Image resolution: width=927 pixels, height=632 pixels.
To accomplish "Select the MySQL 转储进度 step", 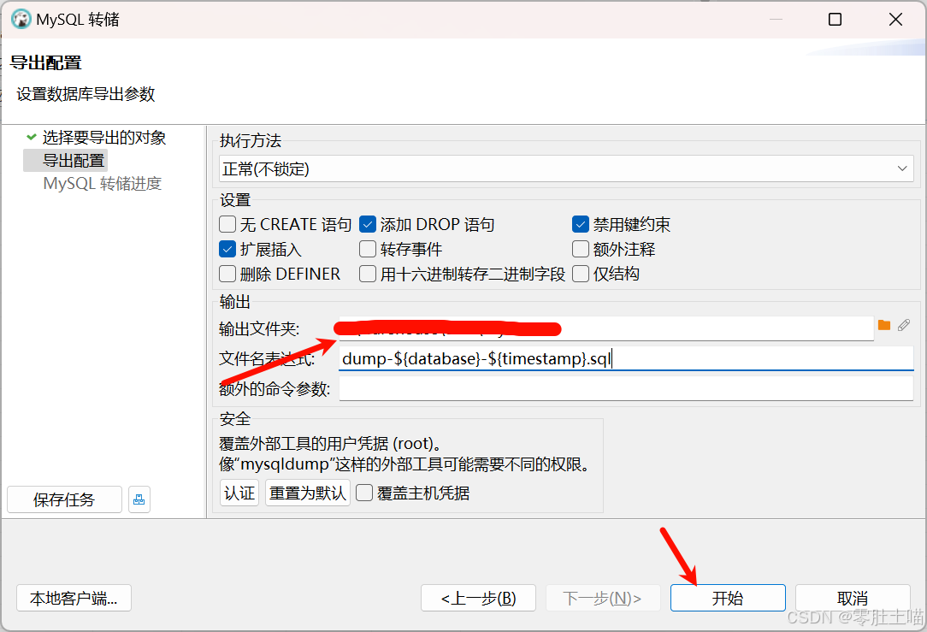I will tap(103, 184).
